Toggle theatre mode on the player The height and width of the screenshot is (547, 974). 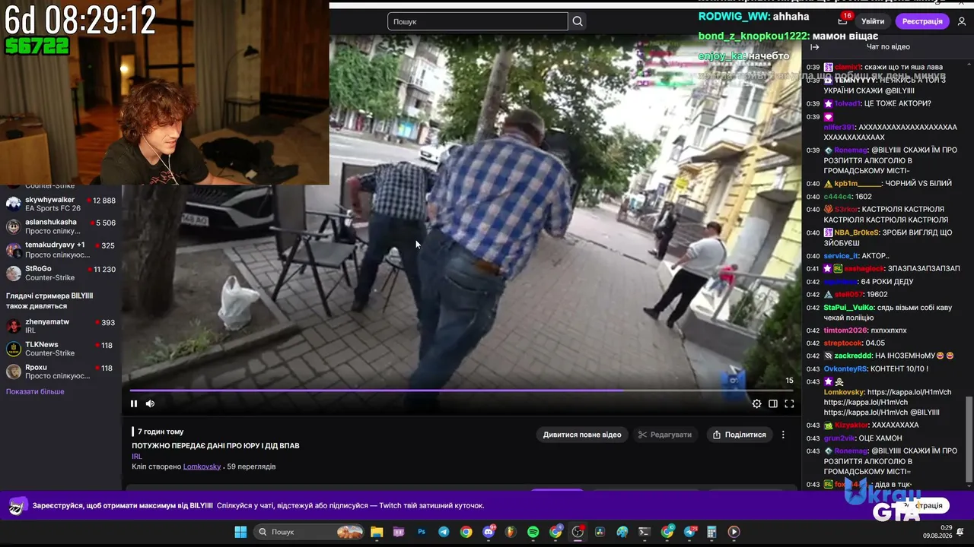(x=772, y=403)
